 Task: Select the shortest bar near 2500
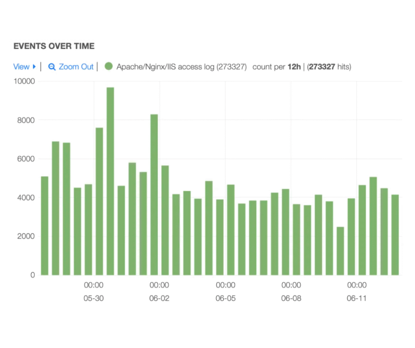click(x=340, y=251)
